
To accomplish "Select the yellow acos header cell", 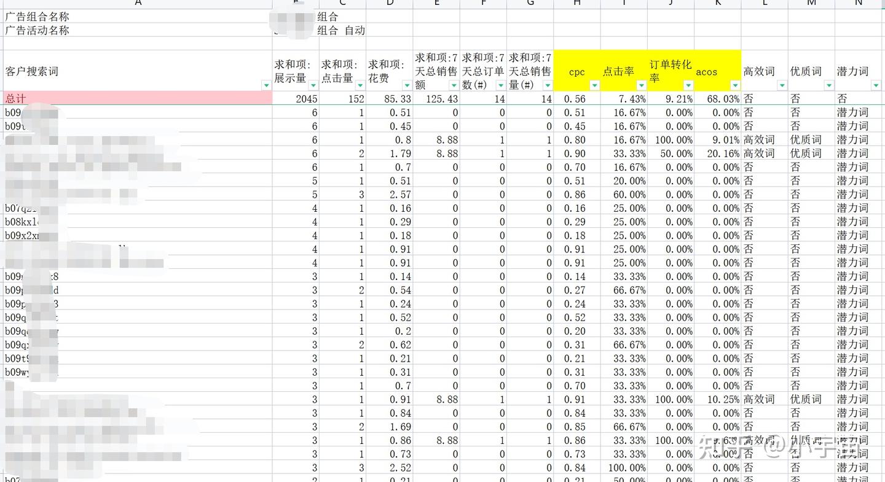I will point(718,71).
